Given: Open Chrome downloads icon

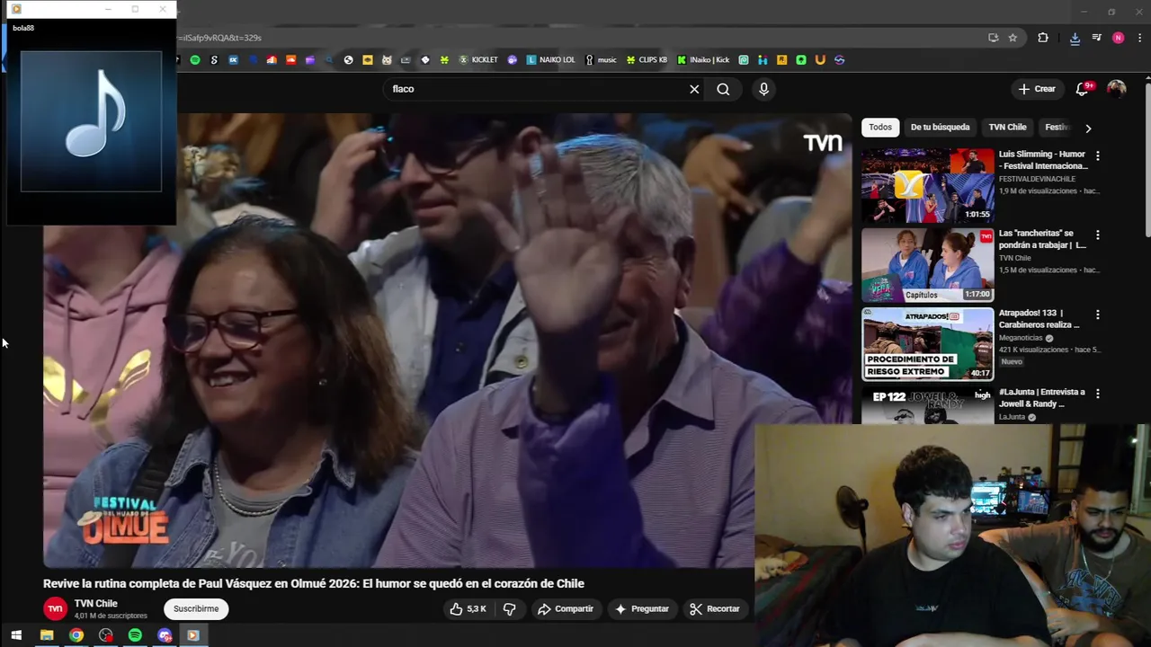Looking at the screenshot, I should [1075, 38].
